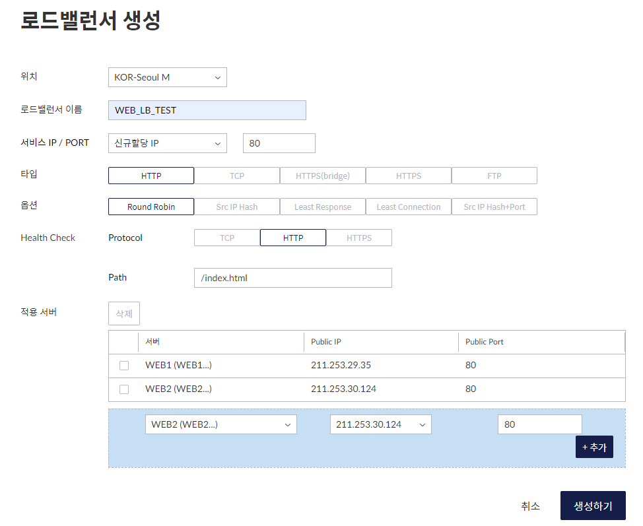The image size is (643, 526).
Task: Click the WEB2 (WEB2...) table row name
Action: (178, 389)
